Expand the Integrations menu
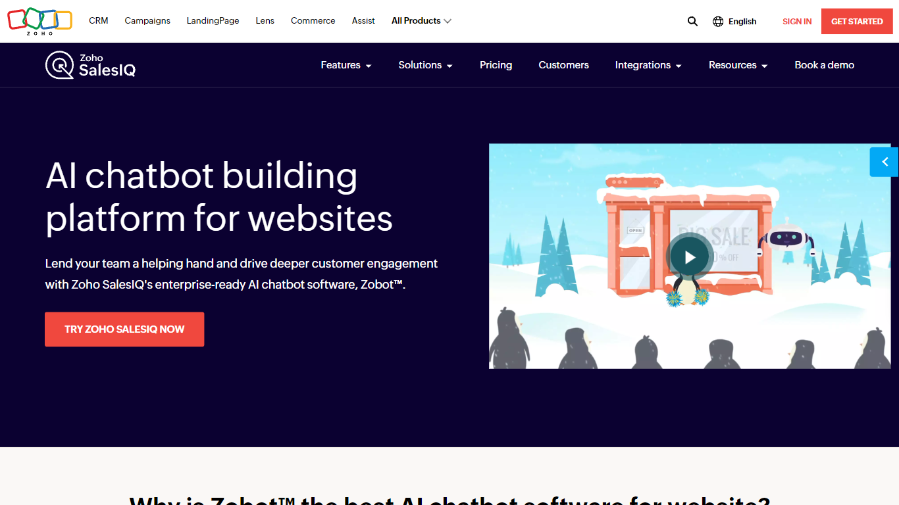The height and width of the screenshot is (505, 899). click(648, 65)
